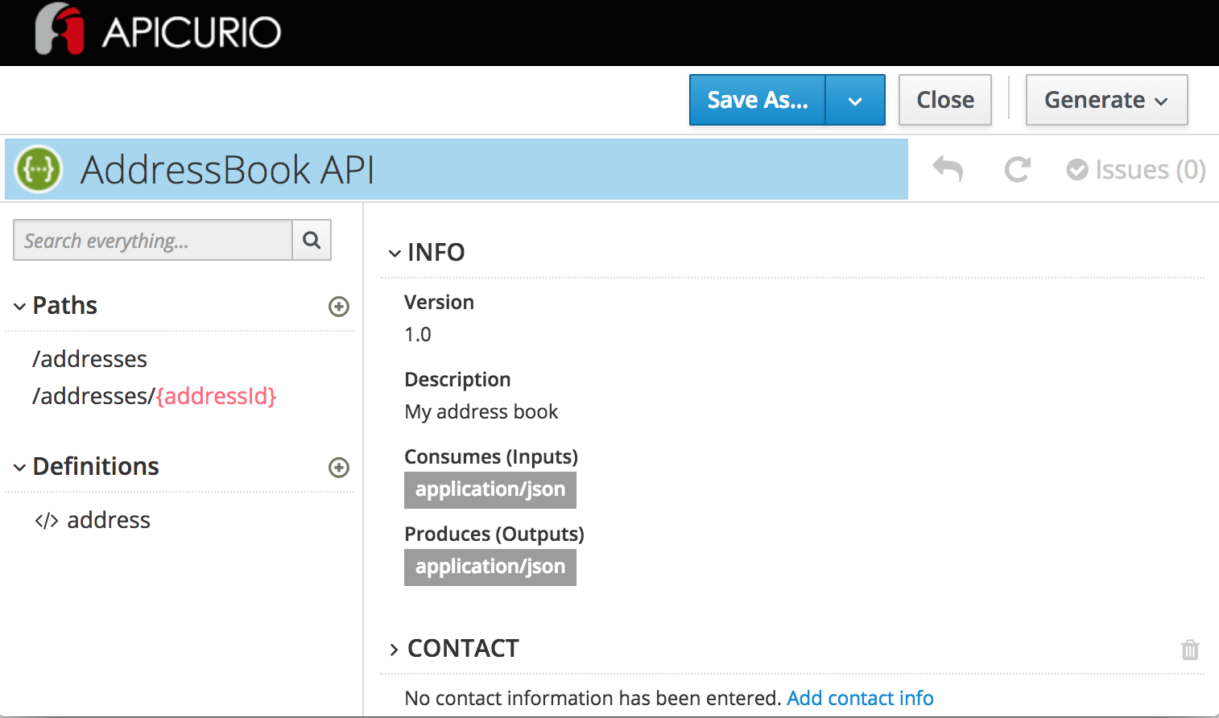Click the search magnifier icon button
1219x718 pixels.
(312, 240)
